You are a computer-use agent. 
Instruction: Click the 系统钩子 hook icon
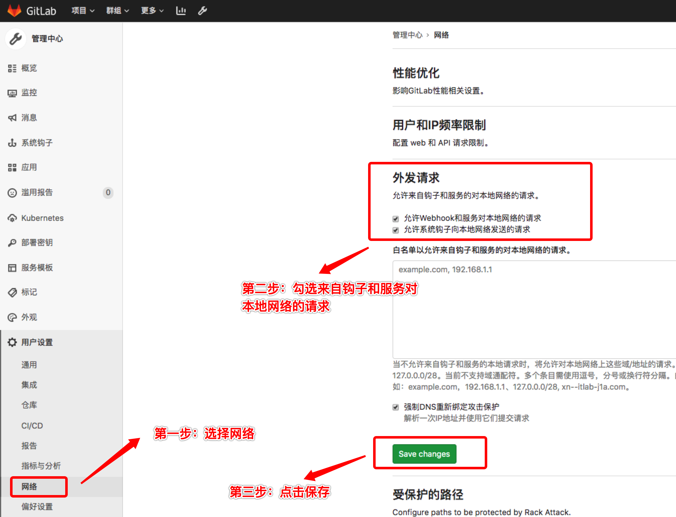(12, 143)
